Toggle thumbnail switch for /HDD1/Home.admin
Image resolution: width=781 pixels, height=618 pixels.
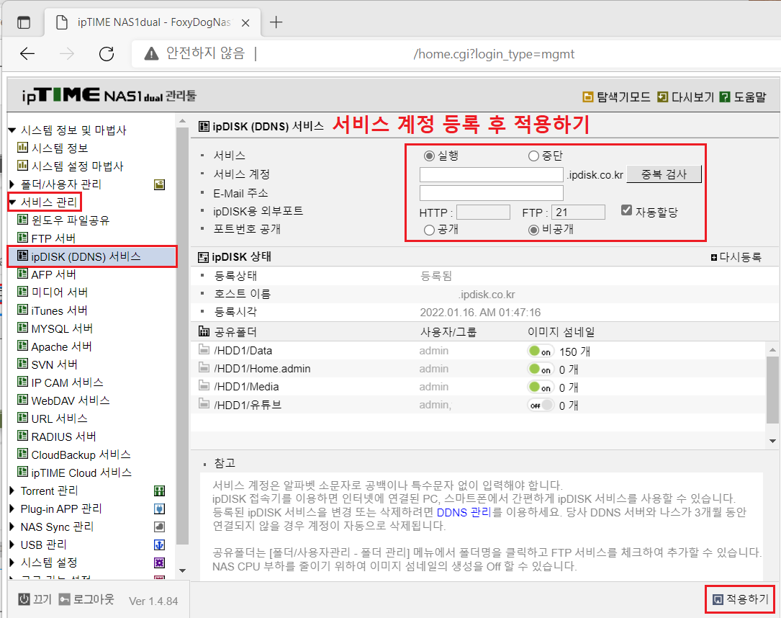pyautogui.click(x=541, y=370)
